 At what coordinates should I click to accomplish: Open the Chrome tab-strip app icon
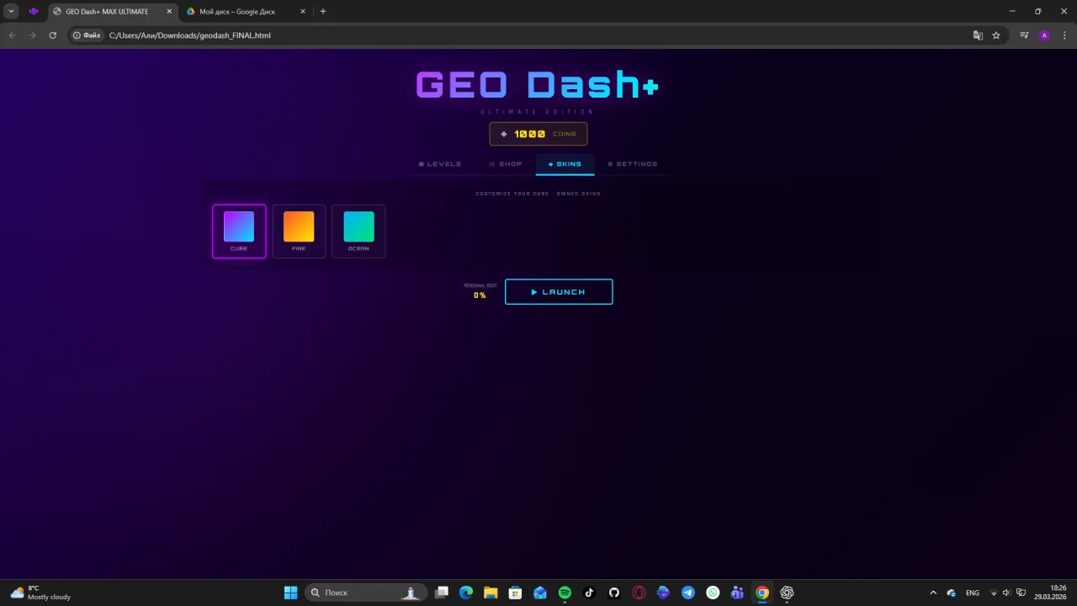(x=34, y=12)
